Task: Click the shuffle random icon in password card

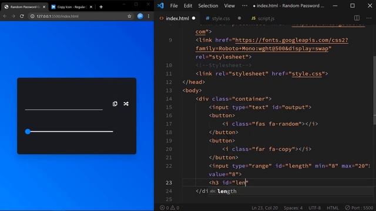Action: [126, 104]
